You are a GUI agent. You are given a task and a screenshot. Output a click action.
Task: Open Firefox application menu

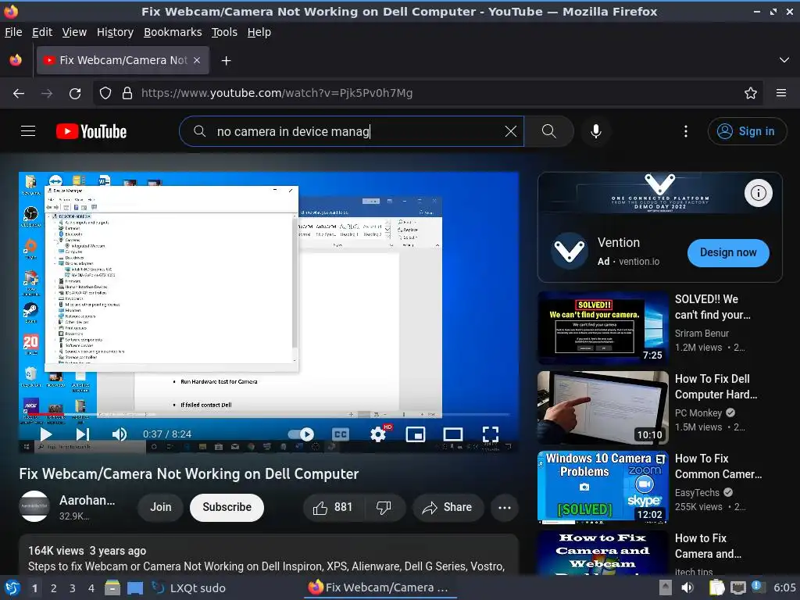pos(781,93)
